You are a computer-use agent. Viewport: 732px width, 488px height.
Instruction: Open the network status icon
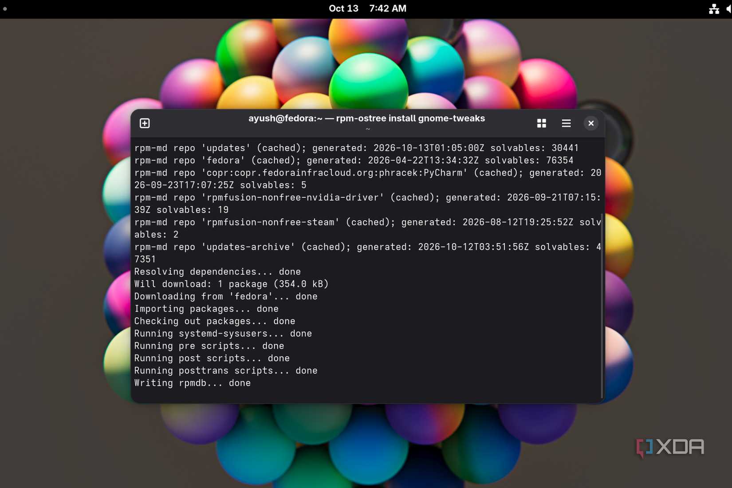(714, 9)
